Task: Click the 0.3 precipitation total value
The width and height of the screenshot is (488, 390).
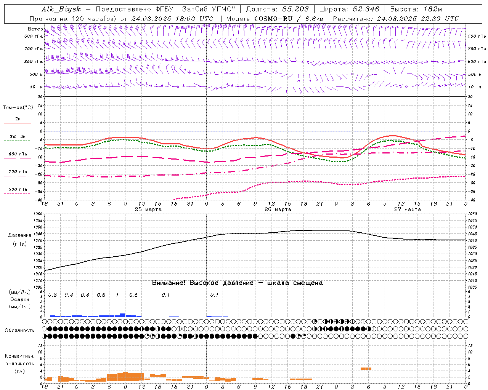Action: (53, 295)
